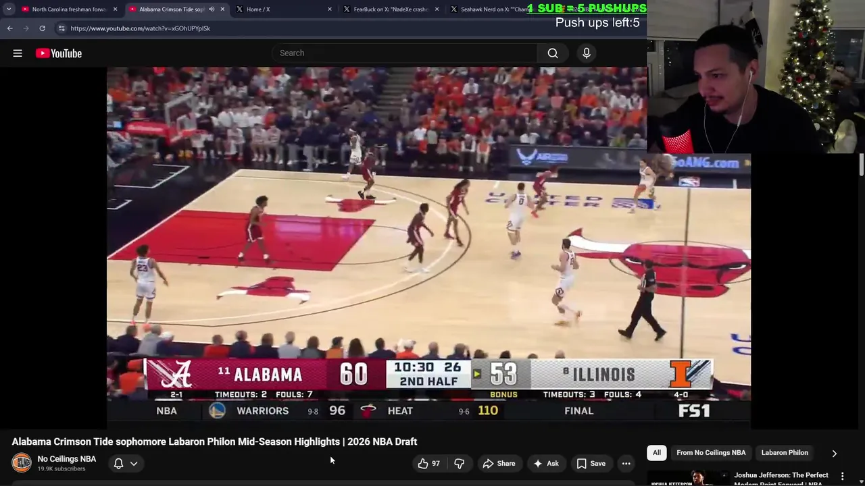The width and height of the screenshot is (865, 486).
Task: Share this video
Action: [x=499, y=464]
